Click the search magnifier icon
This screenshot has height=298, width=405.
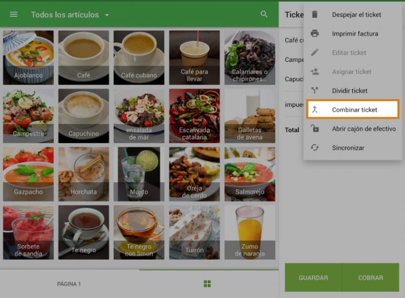tap(264, 15)
